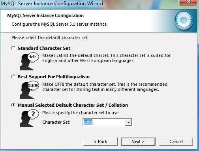Click the Japanese text speech bubble icon
The width and height of the screenshot is (199, 151).
pyautogui.click(x=30, y=90)
